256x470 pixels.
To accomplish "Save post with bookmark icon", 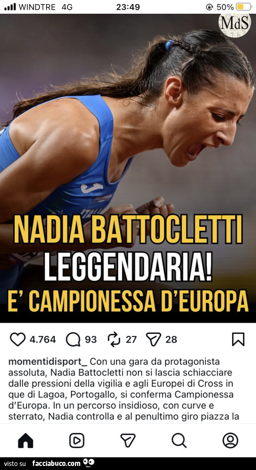I will (x=238, y=339).
